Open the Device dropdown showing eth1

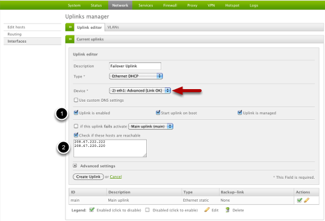click(140, 90)
